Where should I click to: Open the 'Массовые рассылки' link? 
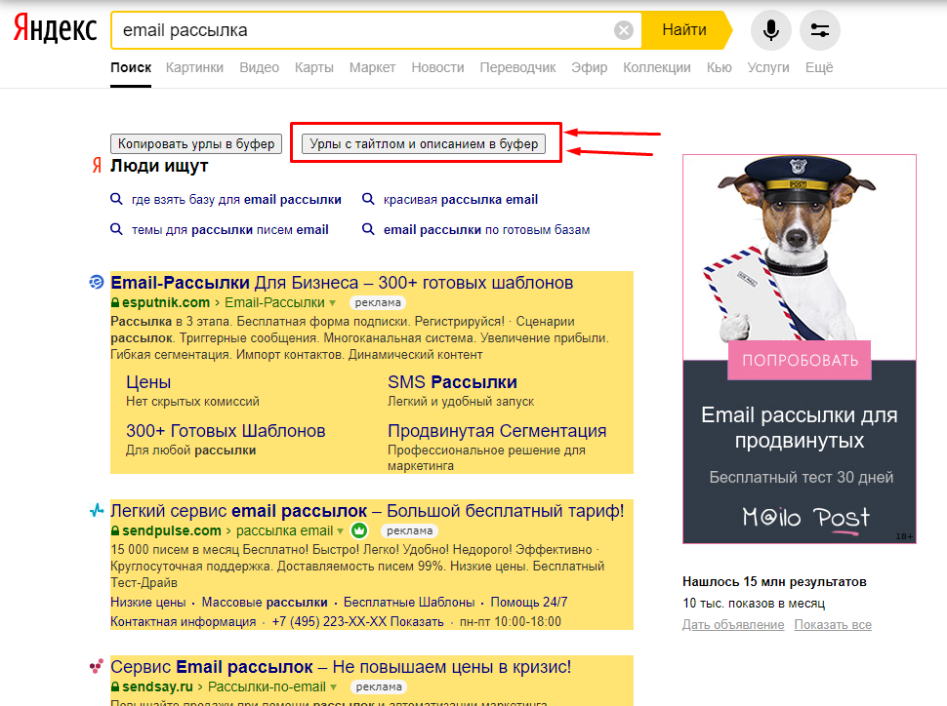coord(265,603)
